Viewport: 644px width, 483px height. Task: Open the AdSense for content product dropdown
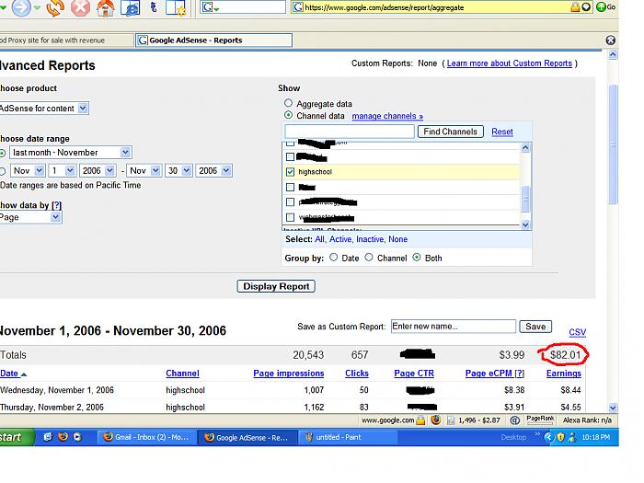coord(43,109)
